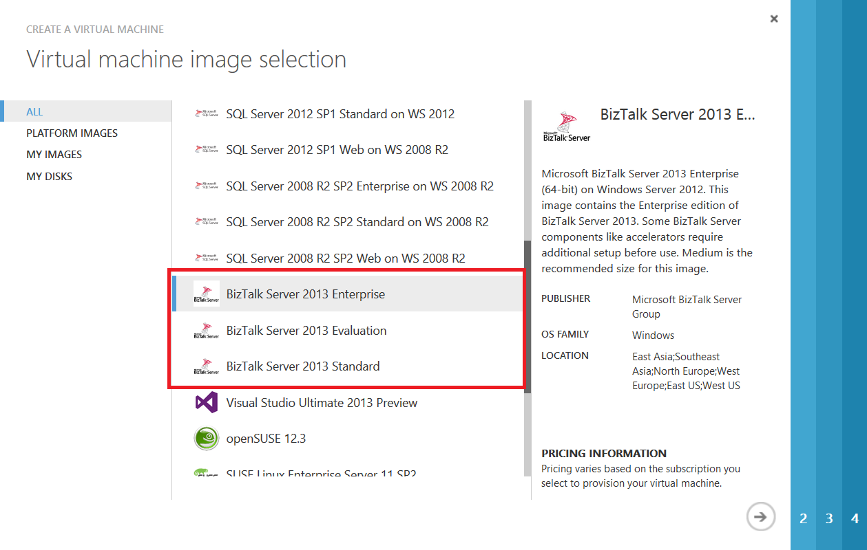Click the image list scrollbar thumb
Screen dimensions: 867x550
[x=527, y=317]
